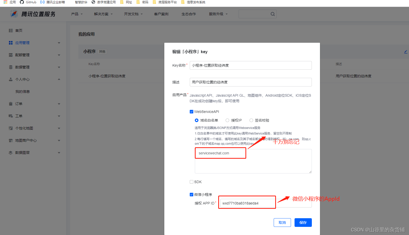
Task: Open the 腾讯企业邮箱 bookmark
Action: 53,2
